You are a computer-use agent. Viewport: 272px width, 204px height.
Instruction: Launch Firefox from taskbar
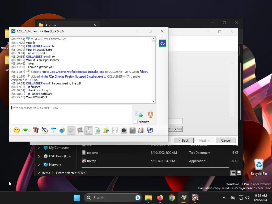tap(160, 198)
